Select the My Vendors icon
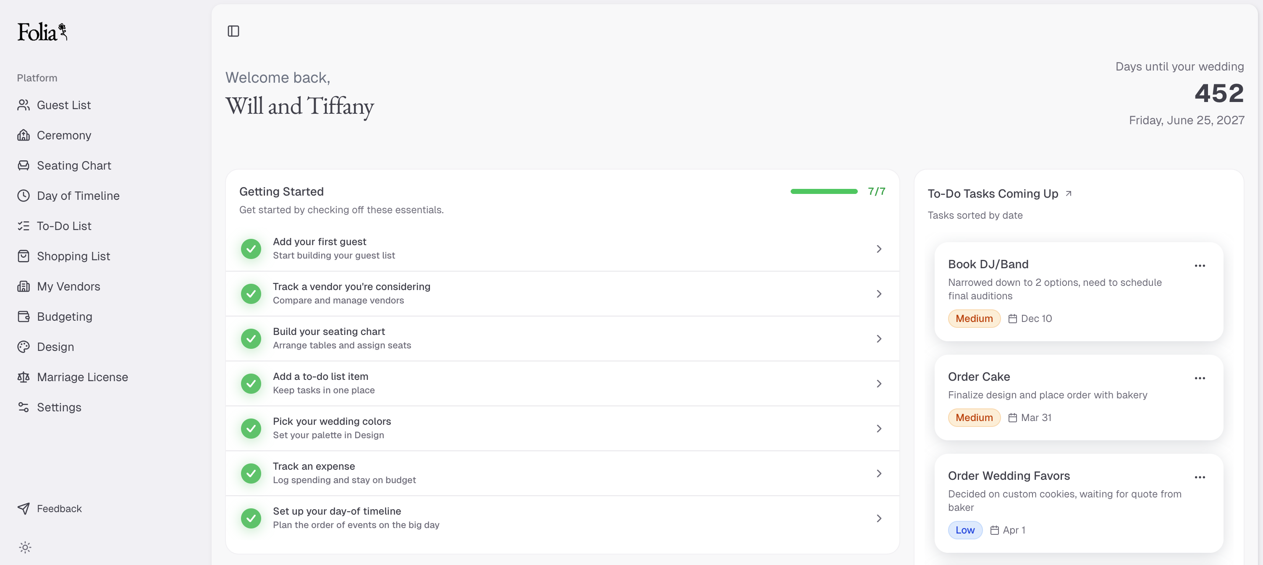This screenshot has width=1263, height=565. (x=24, y=286)
